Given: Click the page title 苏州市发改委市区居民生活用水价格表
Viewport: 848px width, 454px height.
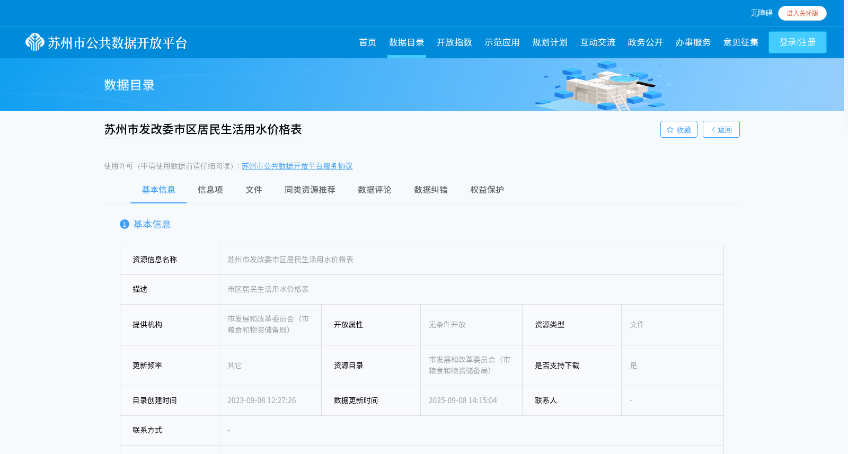Looking at the screenshot, I should pyautogui.click(x=203, y=129).
